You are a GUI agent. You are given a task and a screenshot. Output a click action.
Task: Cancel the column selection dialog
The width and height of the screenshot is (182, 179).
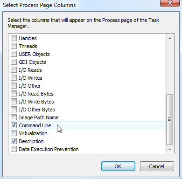click(x=157, y=166)
